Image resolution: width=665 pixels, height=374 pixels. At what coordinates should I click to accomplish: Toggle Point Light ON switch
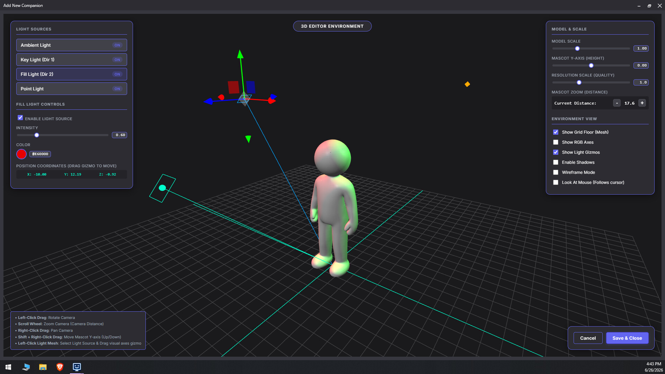(x=117, y=89)
